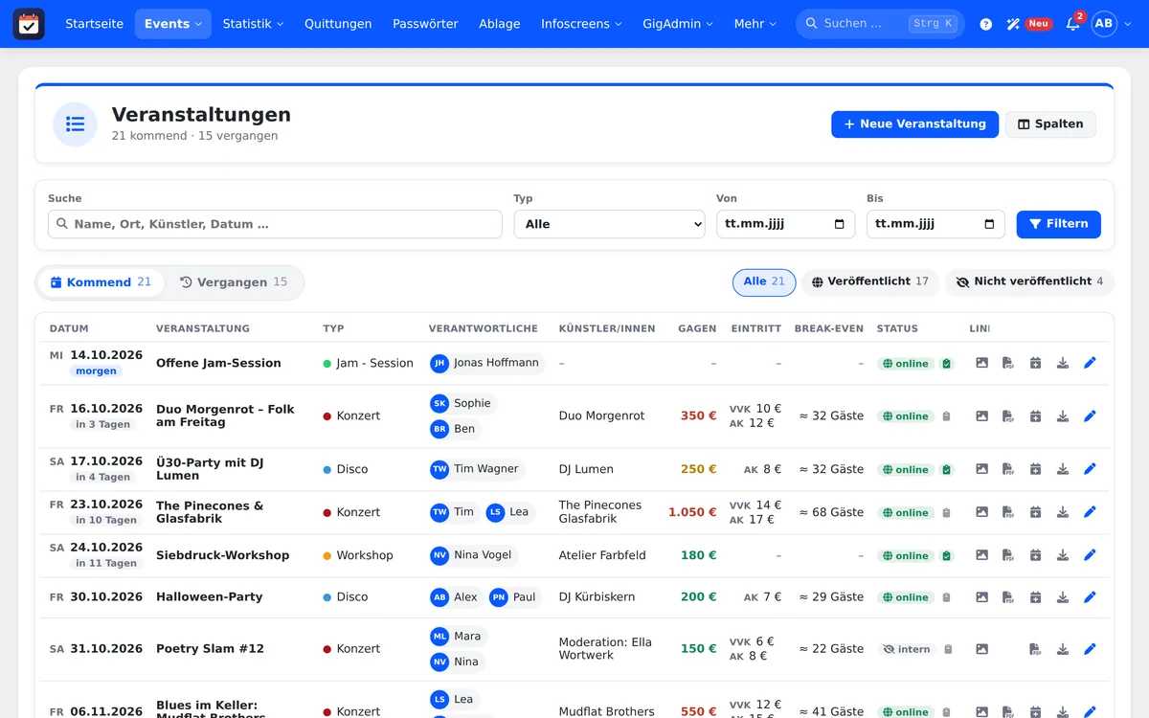The height and width of the screenshot is (718, 1149).
Task: Toggle intern status for Poetry Slam #12
Action: (x=907, y=649)
